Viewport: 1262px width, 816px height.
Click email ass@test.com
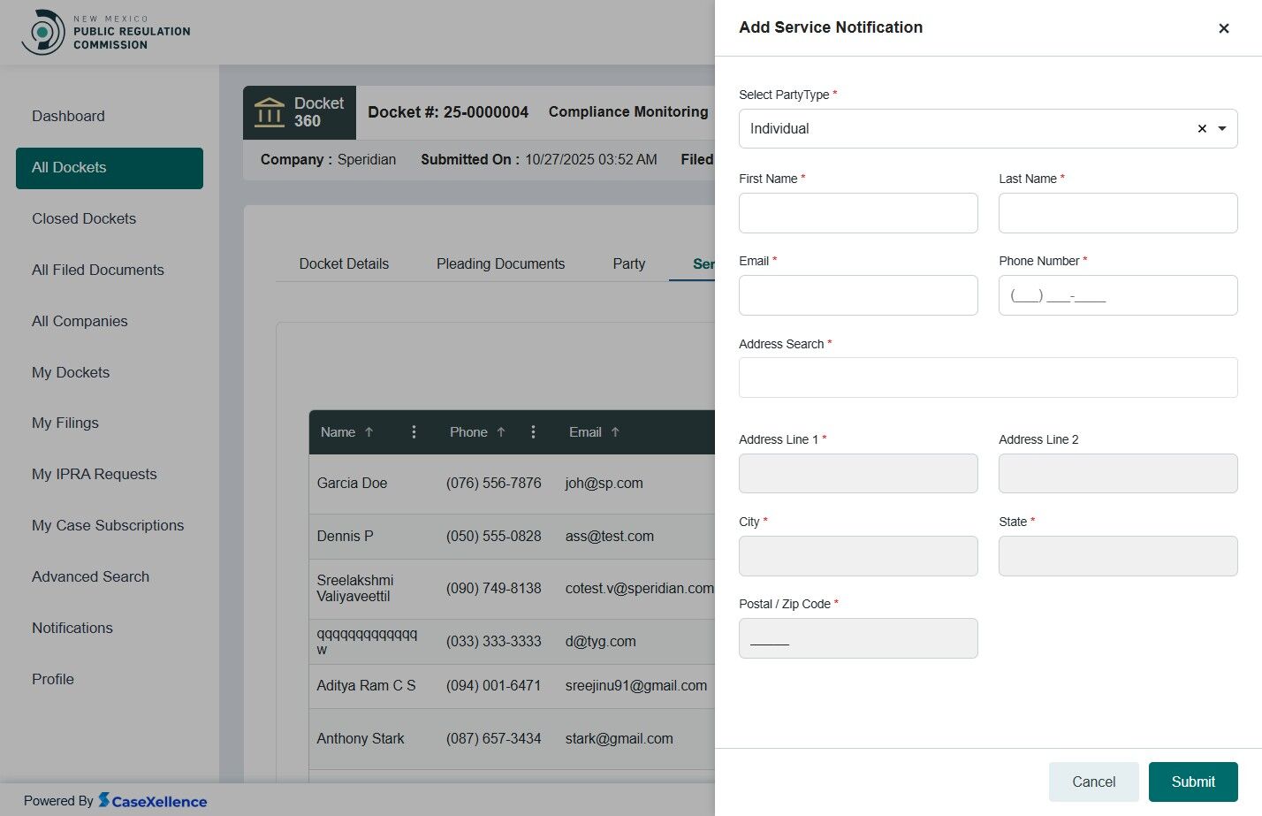point(609,536)
